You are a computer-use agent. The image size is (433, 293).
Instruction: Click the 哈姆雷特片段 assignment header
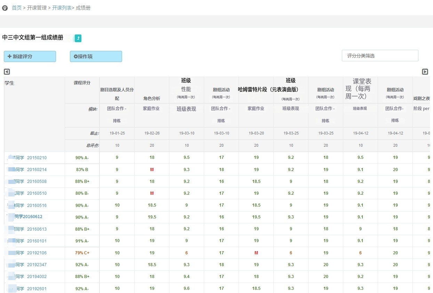(x=268, y=90)
